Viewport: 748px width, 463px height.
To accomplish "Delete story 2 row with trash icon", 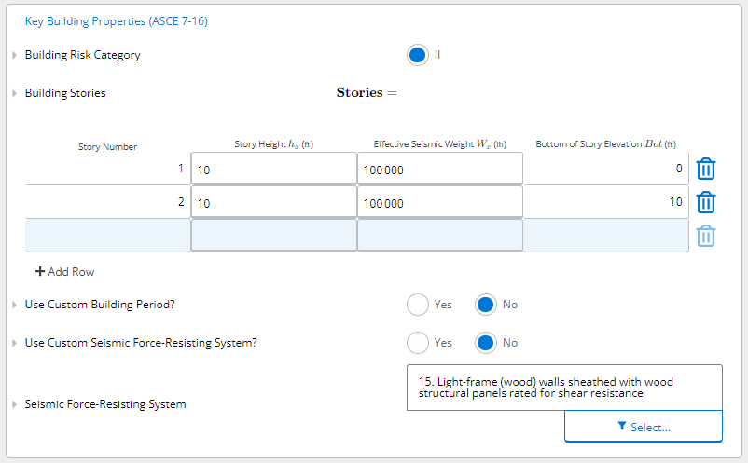I will click(705, 202).
